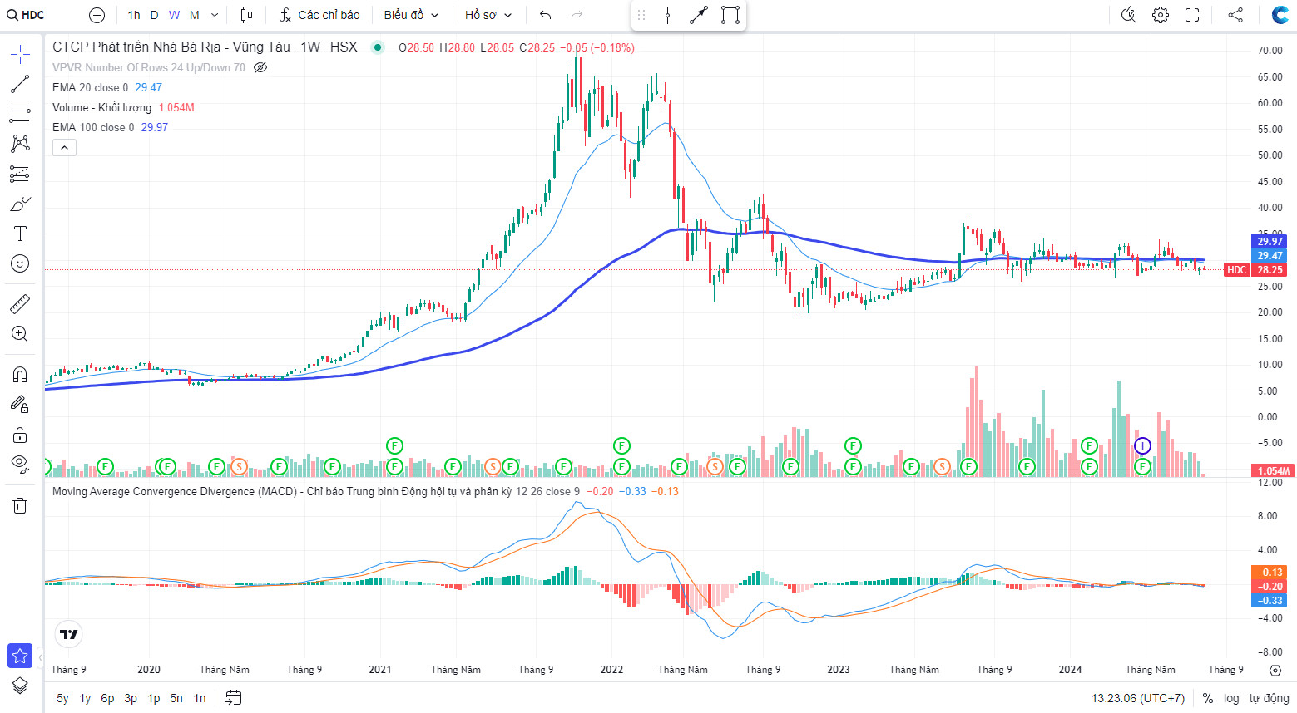Open the pattern drawing tools
Image resolution: width=1297 pixels, height=713 pixels.
pos(20,144)
